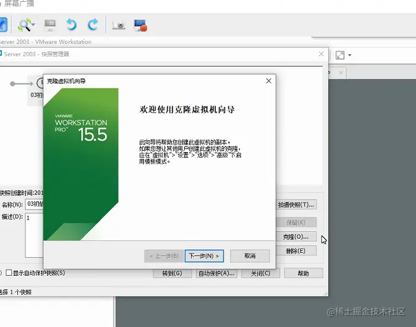This screenshot has height=327, width=416.
Task: Click the redo curved arrow icon
Action: tap(93, 25)
